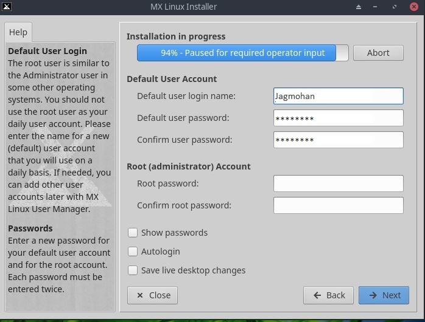This screenshot has width=425, height=322.
Task: Open the Help tab
Action: click(x=18, y=32)
